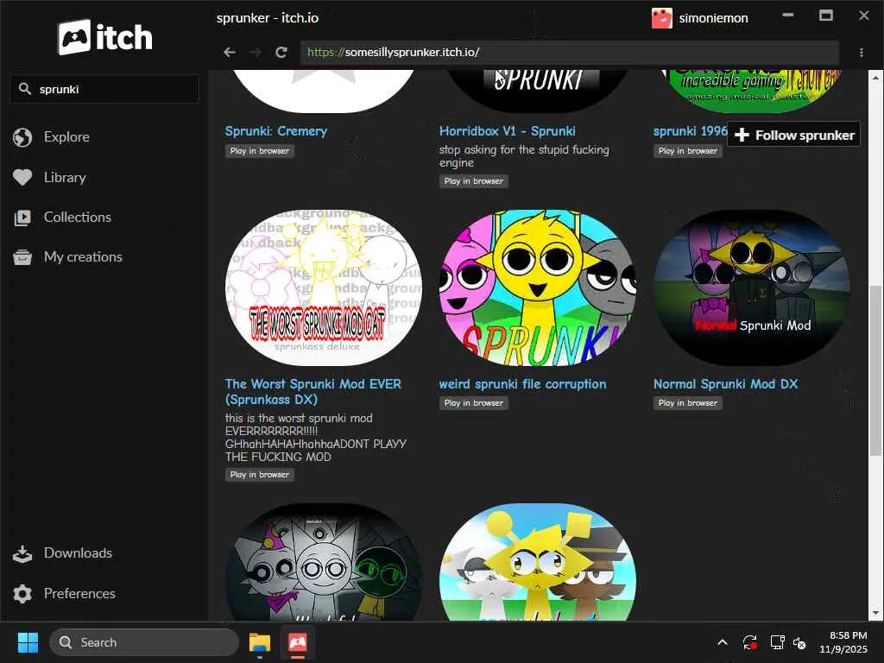Open the clock showing 8:58 PM
Image resolution: width=884 pixels, height=663 pixels.
843,642
